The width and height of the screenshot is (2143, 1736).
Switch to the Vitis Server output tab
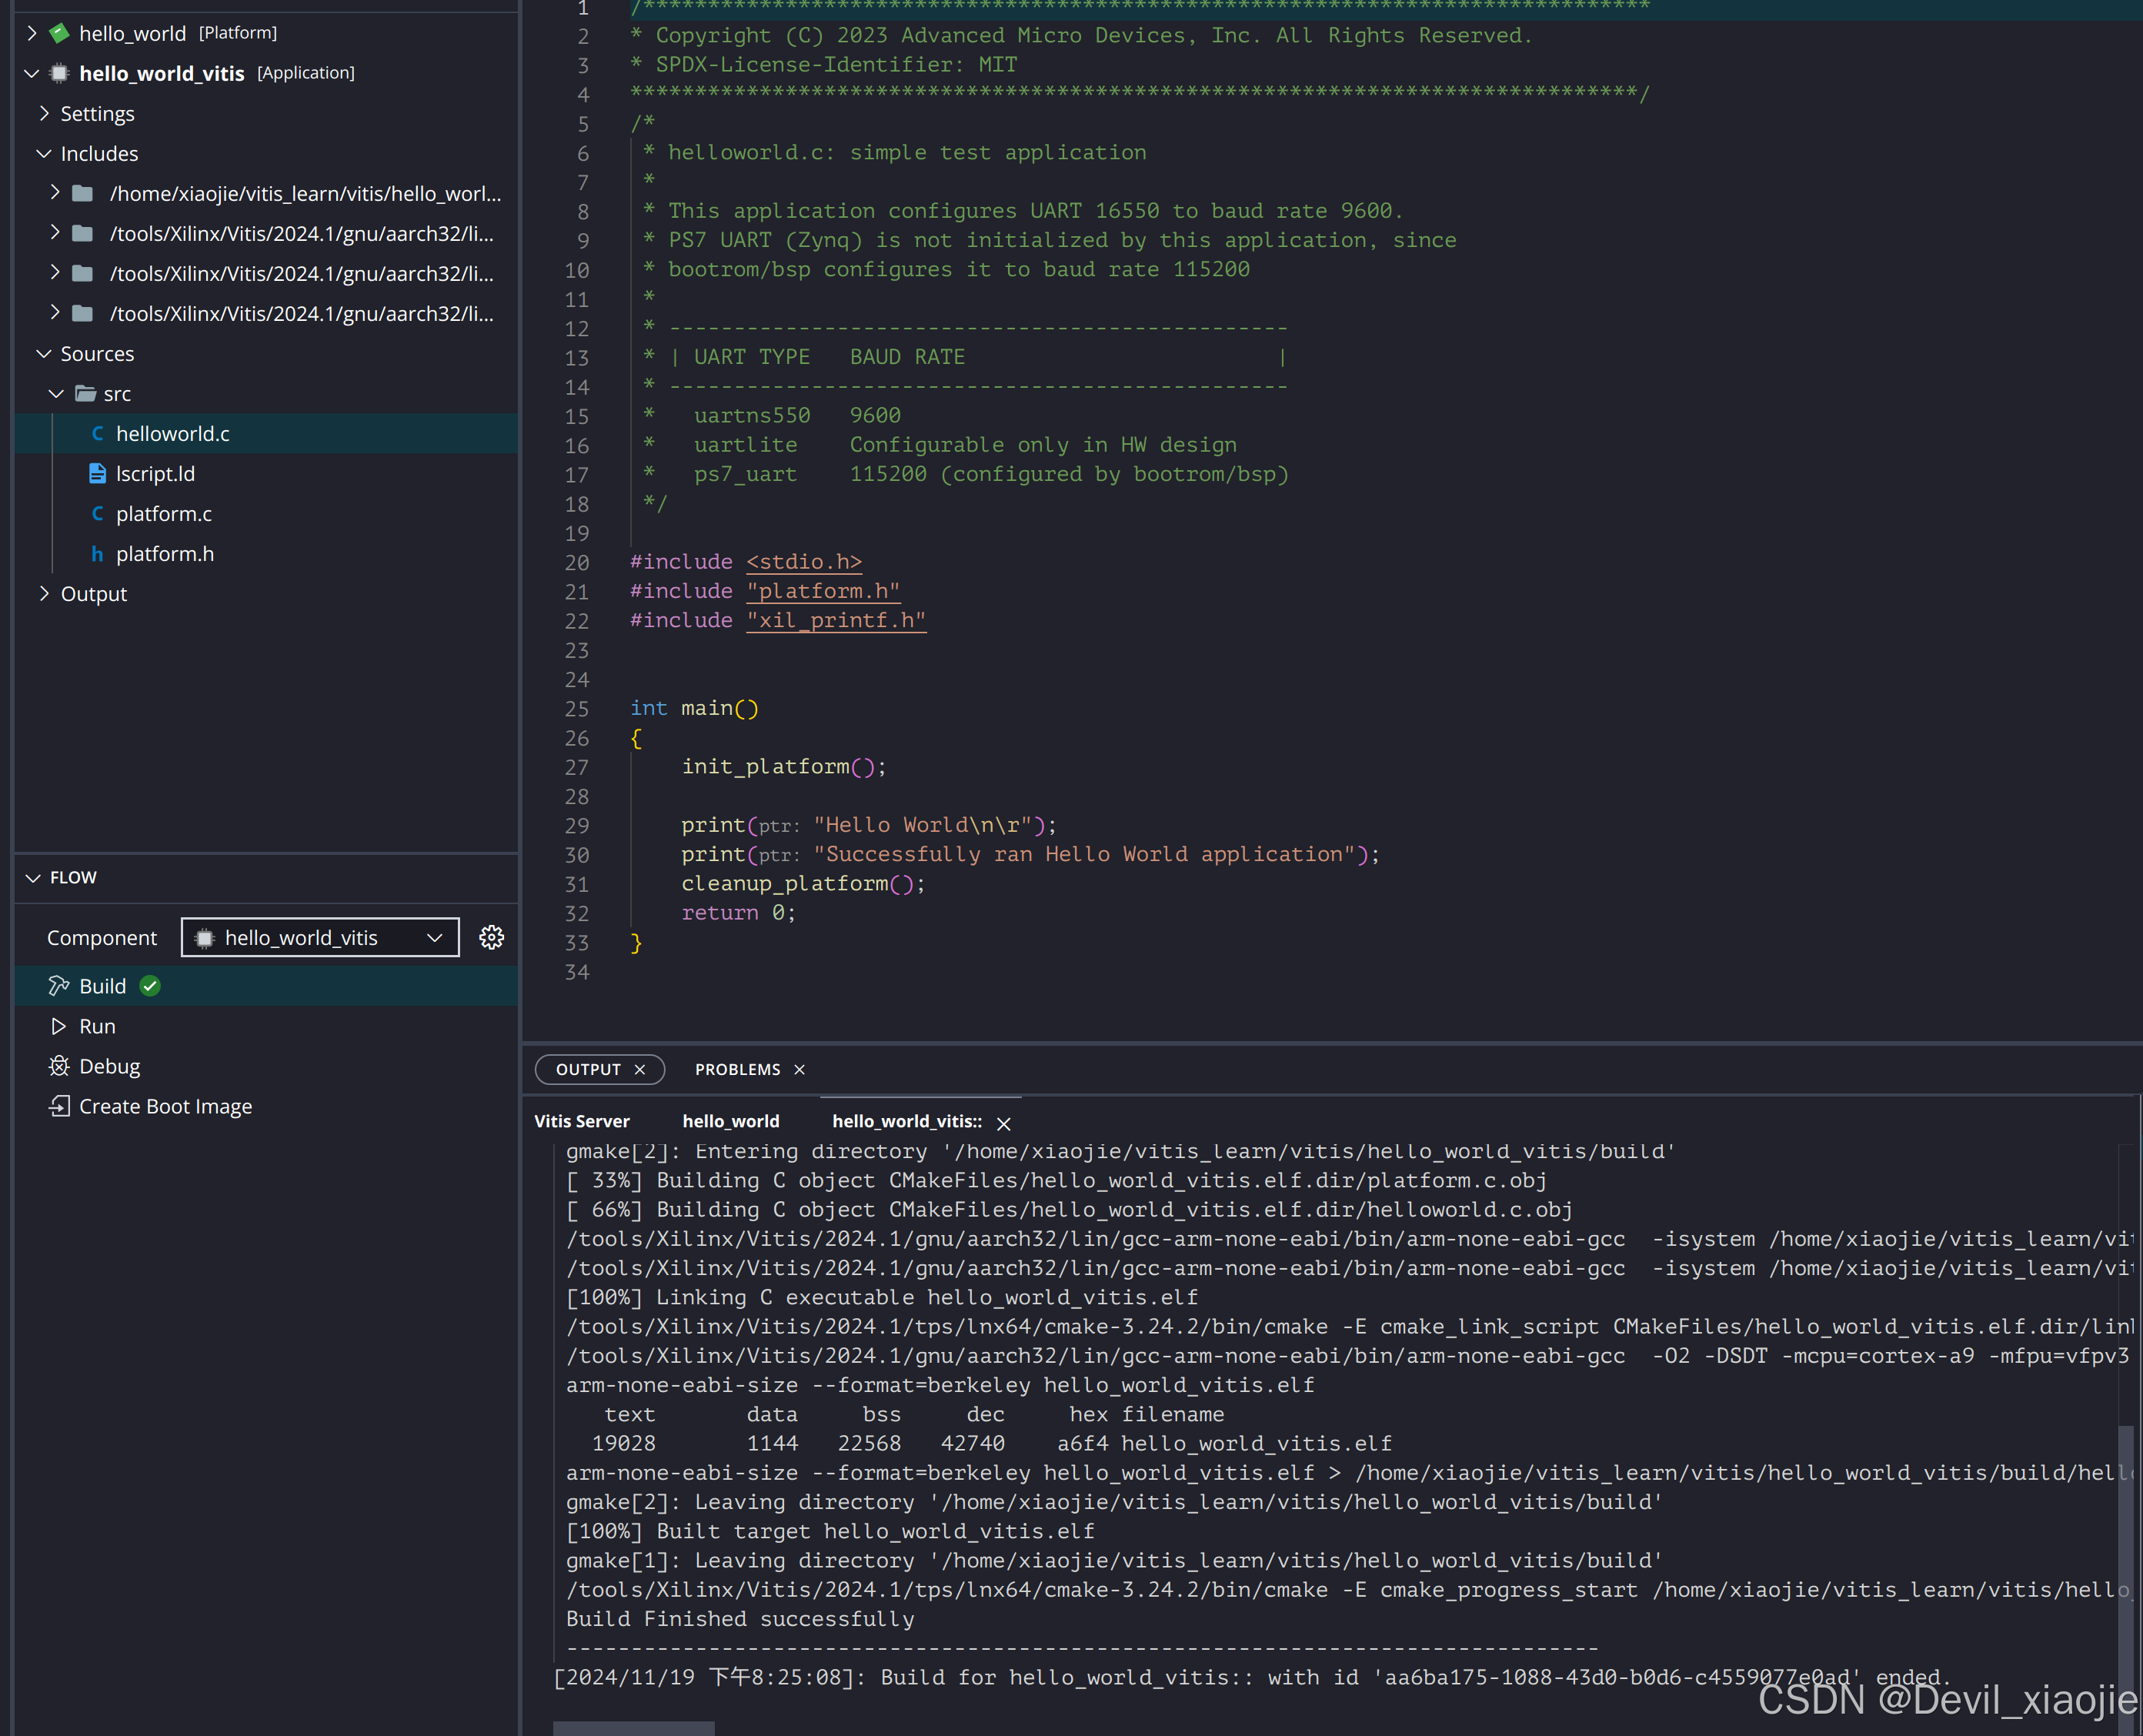(x=581, y=1121)
